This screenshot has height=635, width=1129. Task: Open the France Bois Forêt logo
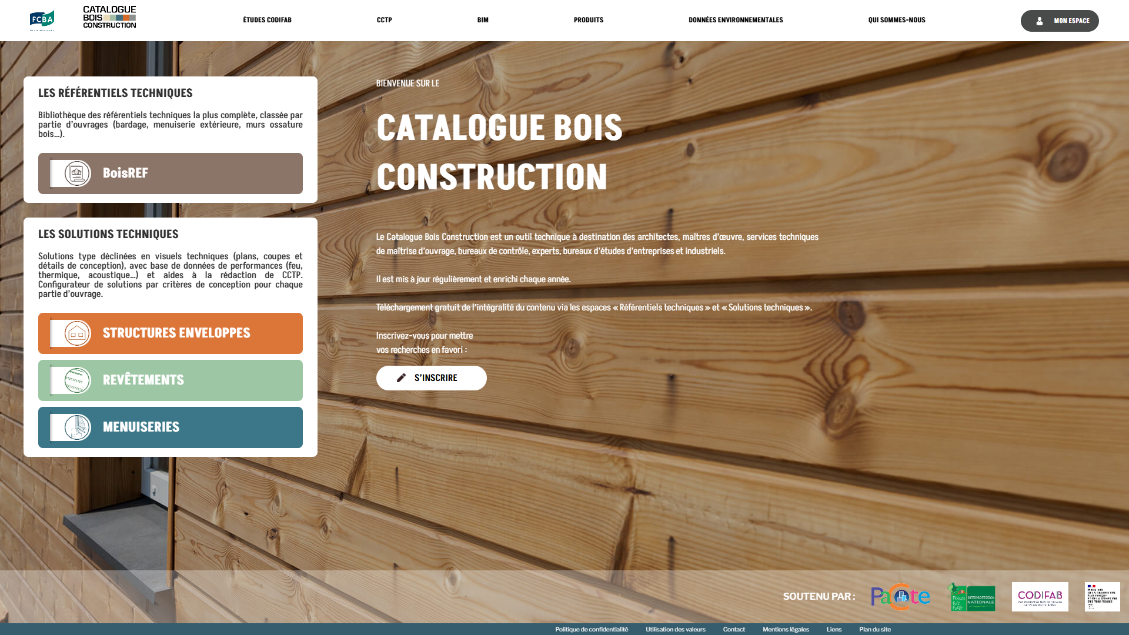(x=971, y=597)
